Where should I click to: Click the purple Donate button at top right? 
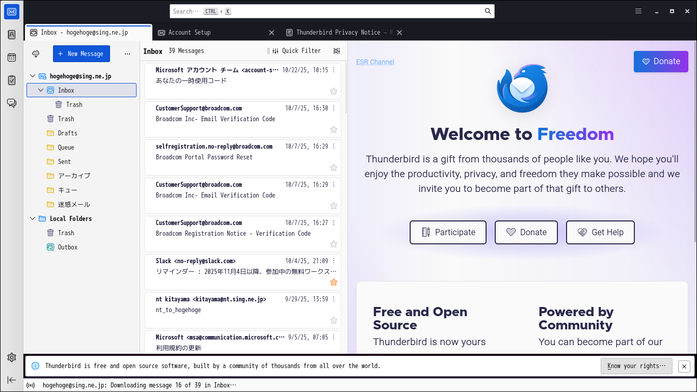coord(661,62)
